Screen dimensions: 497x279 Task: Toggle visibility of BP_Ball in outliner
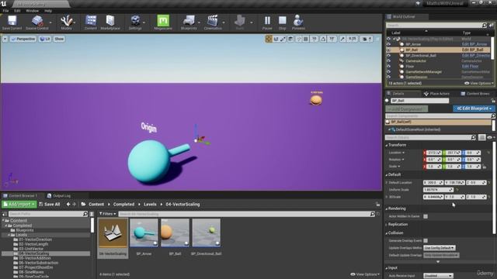coord(388,50)
